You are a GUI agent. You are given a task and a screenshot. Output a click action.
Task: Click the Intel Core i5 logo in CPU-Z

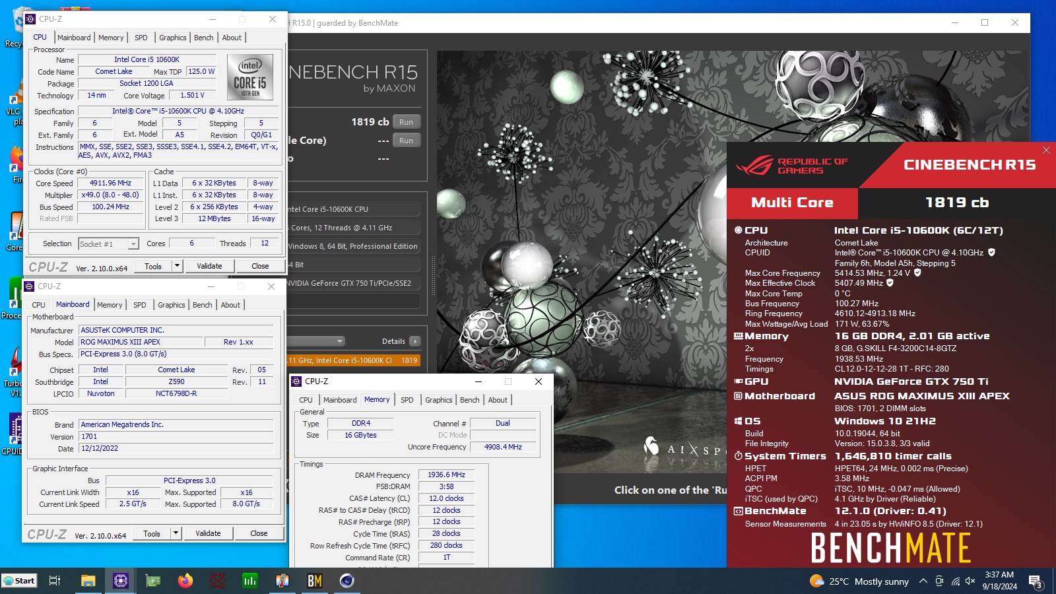250,77
